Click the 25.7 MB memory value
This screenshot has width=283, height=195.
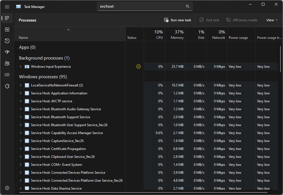[177, 67]
